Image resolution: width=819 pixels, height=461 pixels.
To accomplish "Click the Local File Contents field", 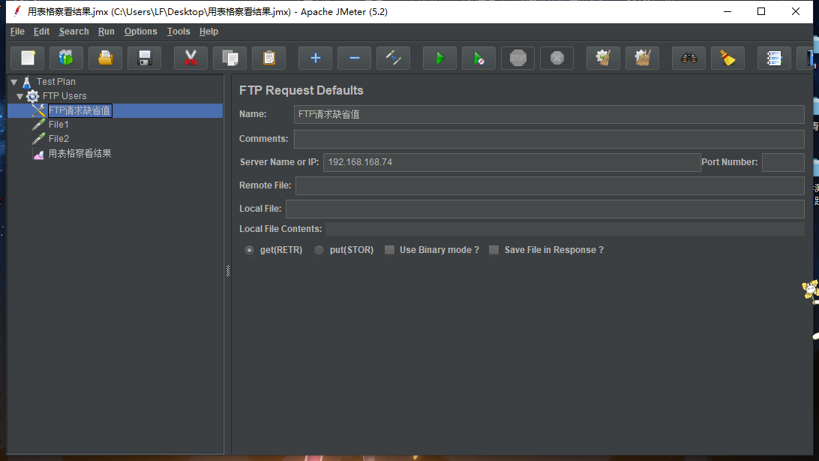I will [565, 229].
